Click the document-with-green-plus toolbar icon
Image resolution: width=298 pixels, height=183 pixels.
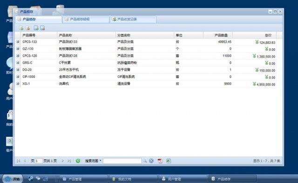[x=36, y=28]
